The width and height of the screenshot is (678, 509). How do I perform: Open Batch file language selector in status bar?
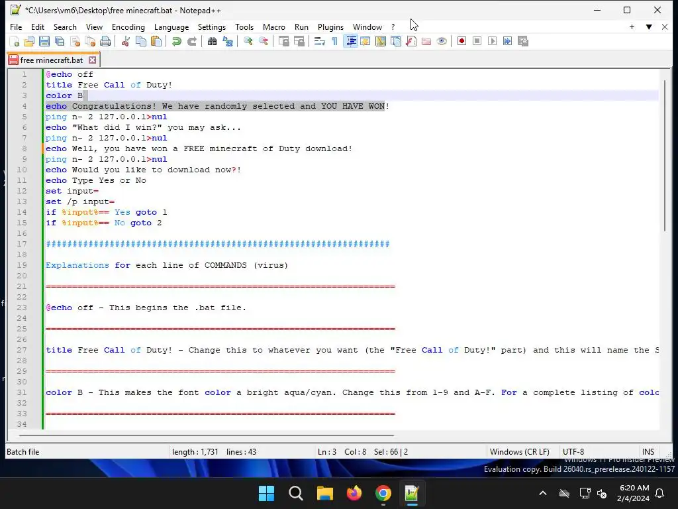(x=23, y=452)
